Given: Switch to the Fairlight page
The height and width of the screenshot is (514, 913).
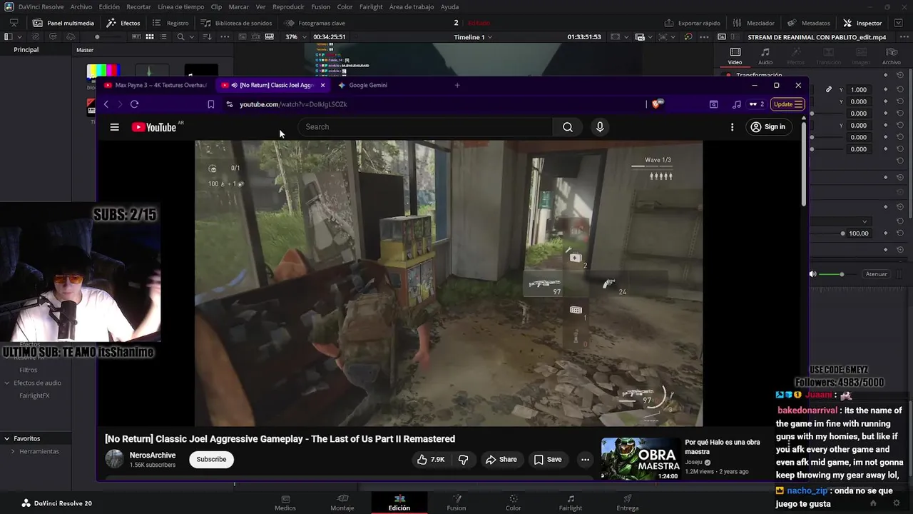Looking at the screenshot, I should pyautogui.click(x=570, y=503).
